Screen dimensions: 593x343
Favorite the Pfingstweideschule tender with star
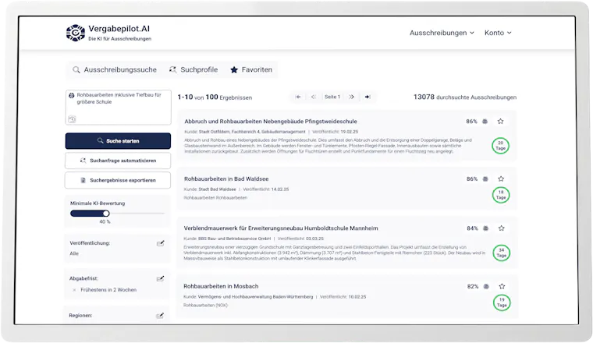click(x=500, y=122)
